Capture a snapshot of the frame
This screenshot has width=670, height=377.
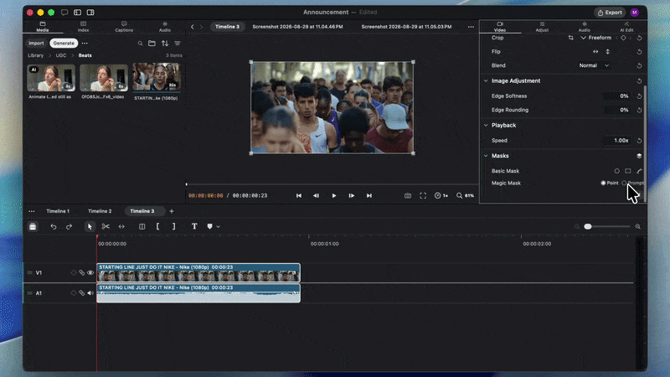tap(408, 195)
